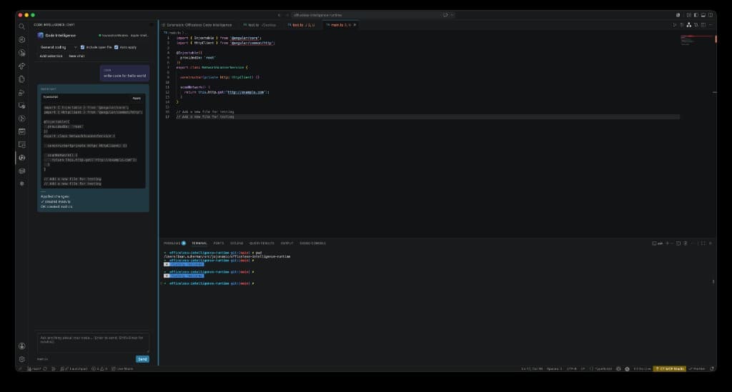Open the Manage gear in activity bar

21,359
